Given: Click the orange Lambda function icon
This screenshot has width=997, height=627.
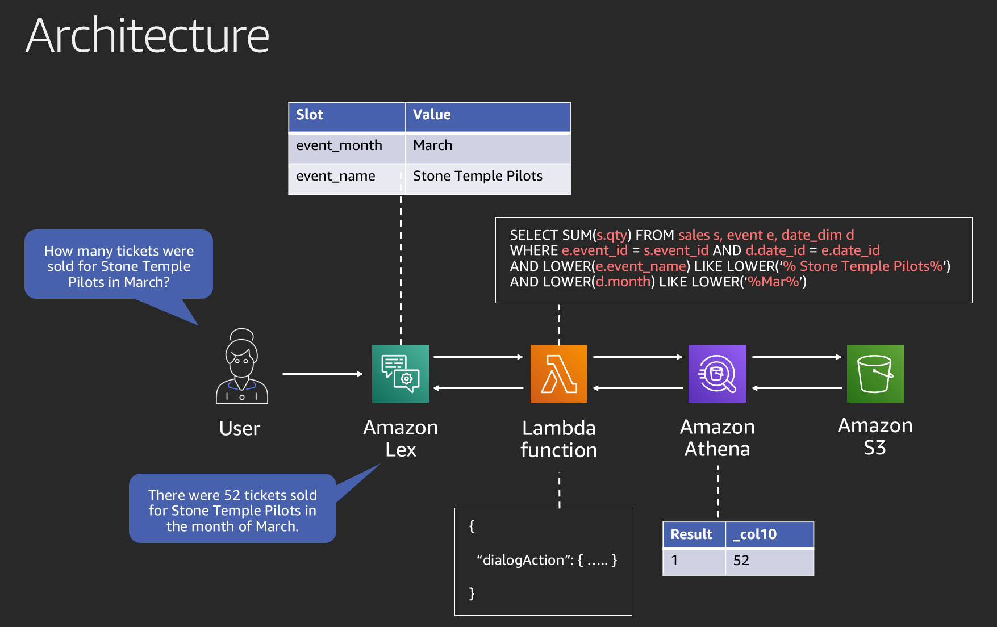Looking at the screenshot, I should click(x=559, y=374).
